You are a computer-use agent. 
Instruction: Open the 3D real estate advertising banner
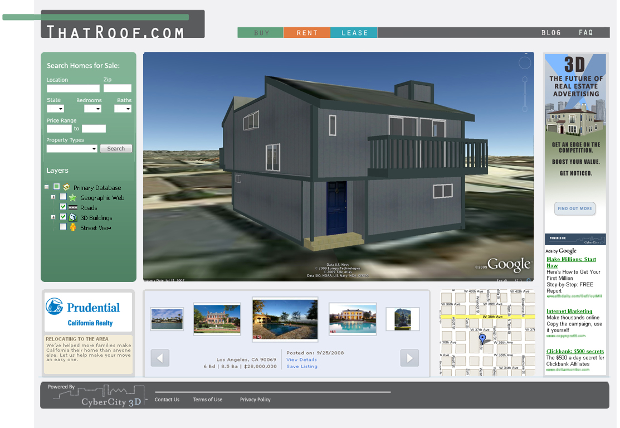click(x=575, y=149)
